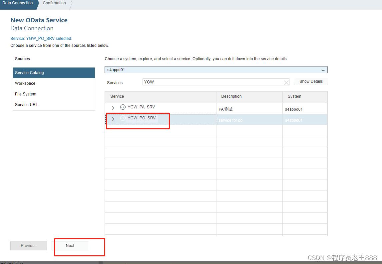Click the 'PA 测试' description cell
The height and width of the screenshot is (264, 382).
tap(249, 109)
